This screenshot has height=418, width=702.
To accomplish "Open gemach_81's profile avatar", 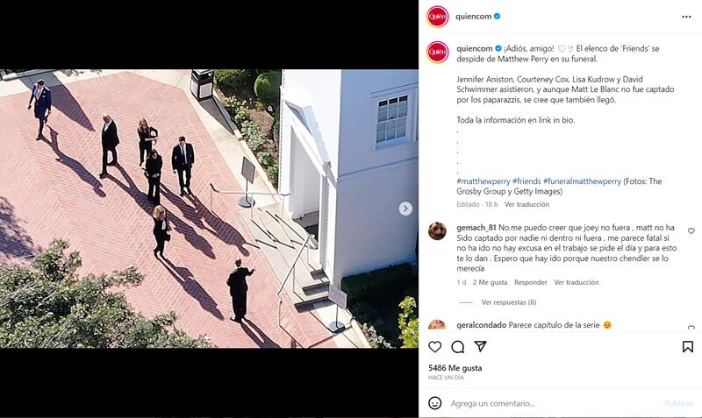I will [437, 231].
